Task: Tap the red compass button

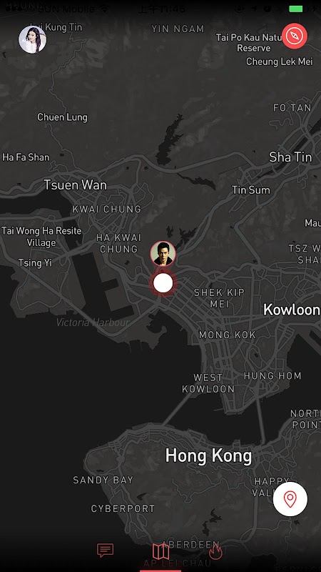Action: (x=295, y=36)
